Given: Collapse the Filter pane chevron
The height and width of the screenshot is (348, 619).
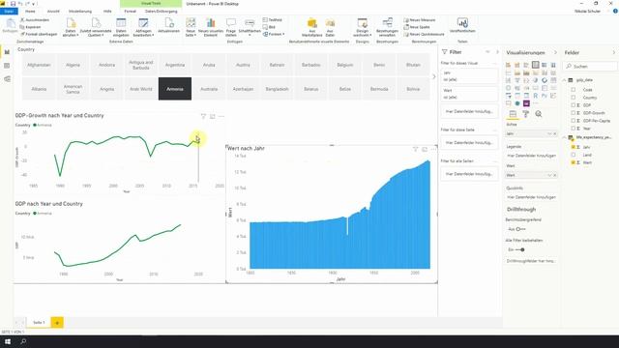Looking at the screenshot, I should (497, 52).
